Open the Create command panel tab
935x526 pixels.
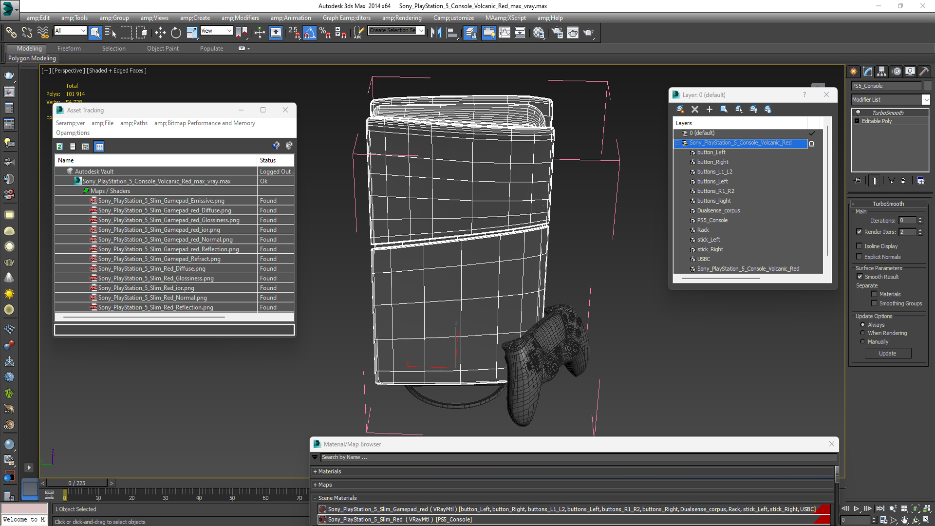854,71
